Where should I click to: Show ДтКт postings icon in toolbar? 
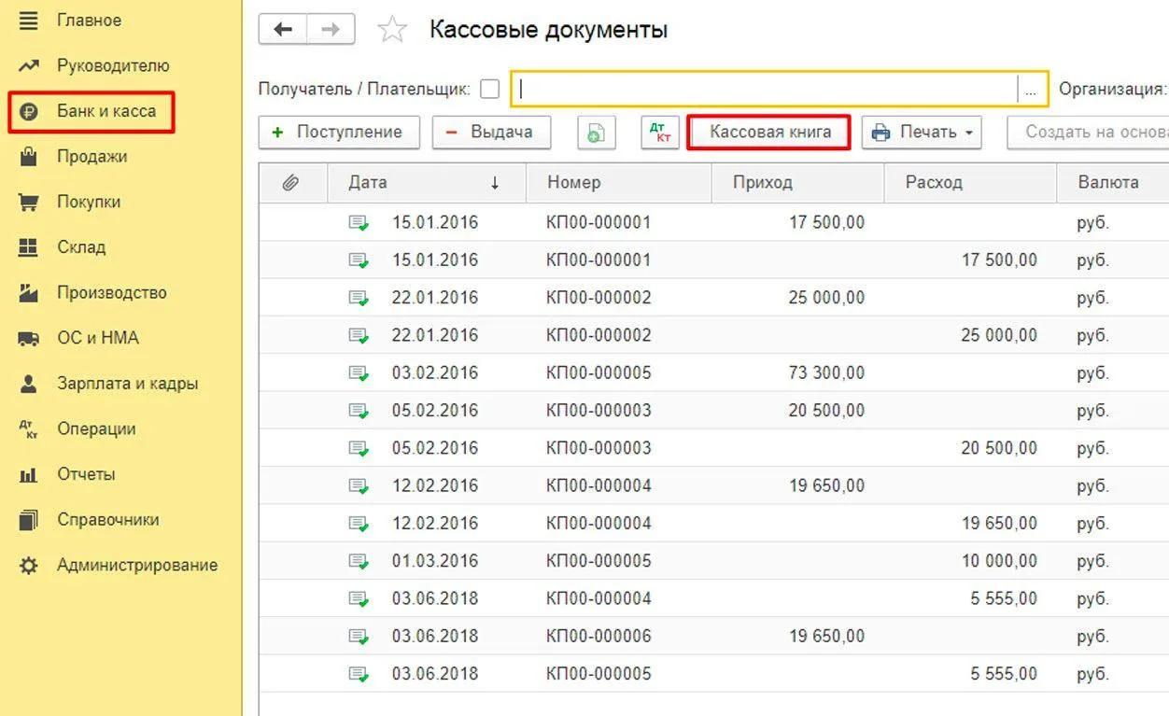coord(660,133)
